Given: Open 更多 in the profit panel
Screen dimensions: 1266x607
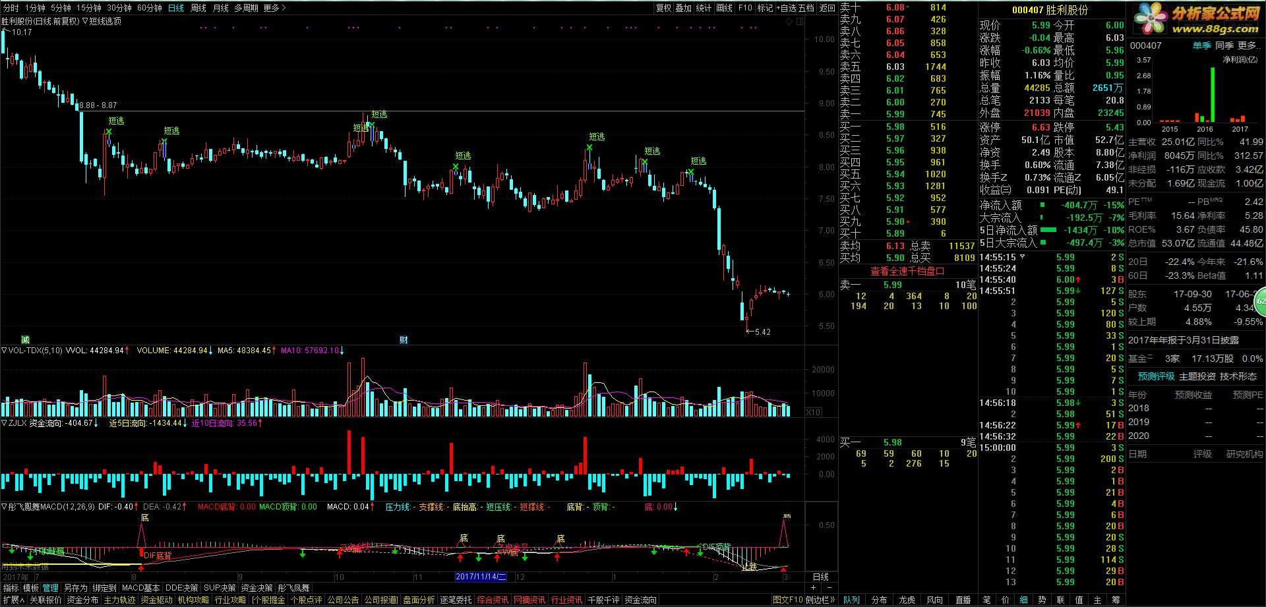Looking at the screenshot, I should click(1248, 45).
